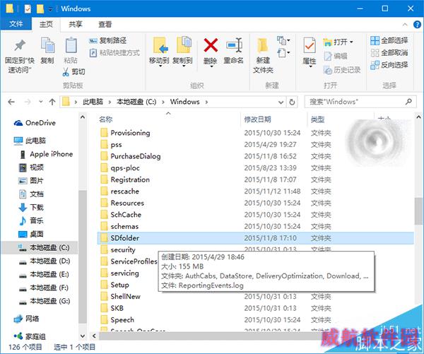The width and height of the screenshot is (424, 354).
Task: Open the Easy access dropdown icon
Action: click(283, 52)
